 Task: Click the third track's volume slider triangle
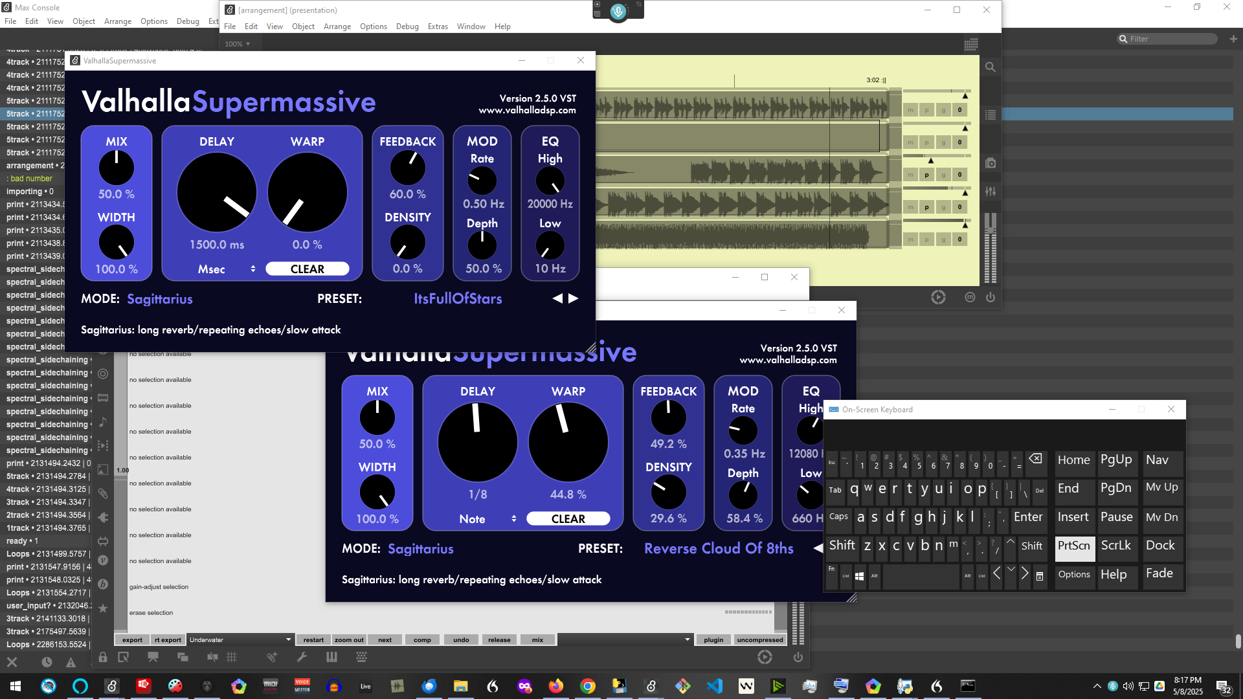click(931, 160)
